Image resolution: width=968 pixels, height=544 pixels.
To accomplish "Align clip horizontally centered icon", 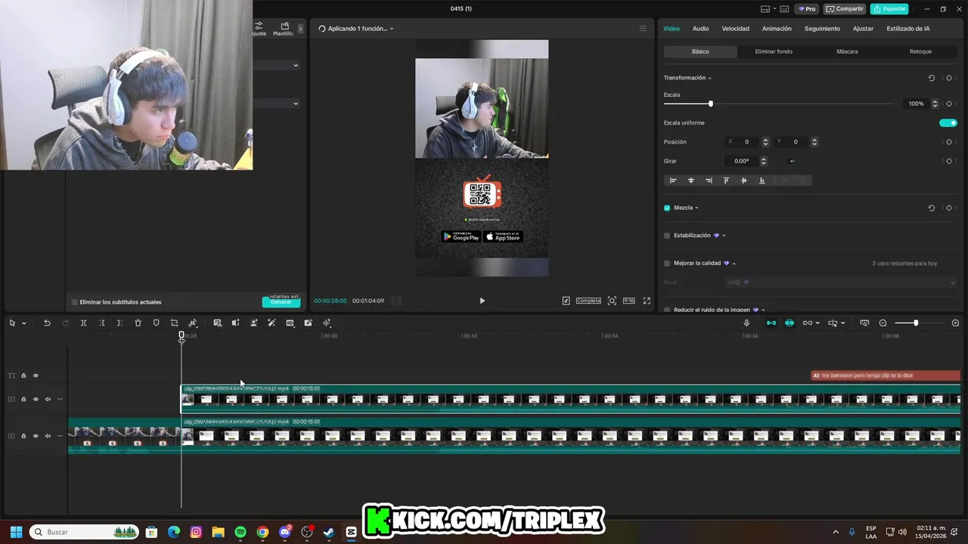I will click(x=690, y=181).
